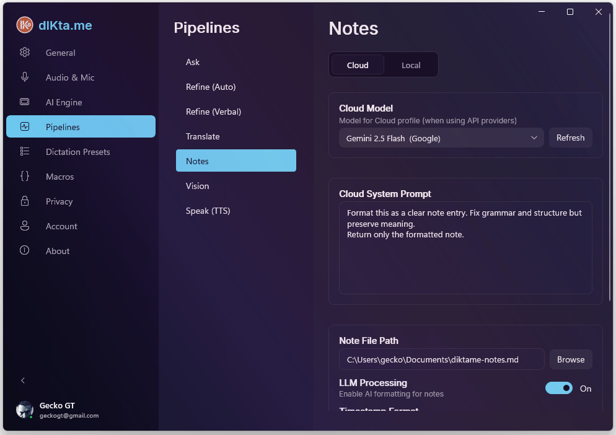616x435 pixels.
Task: Open Audio & Mic microphone icon
Action: click(25, 77)
